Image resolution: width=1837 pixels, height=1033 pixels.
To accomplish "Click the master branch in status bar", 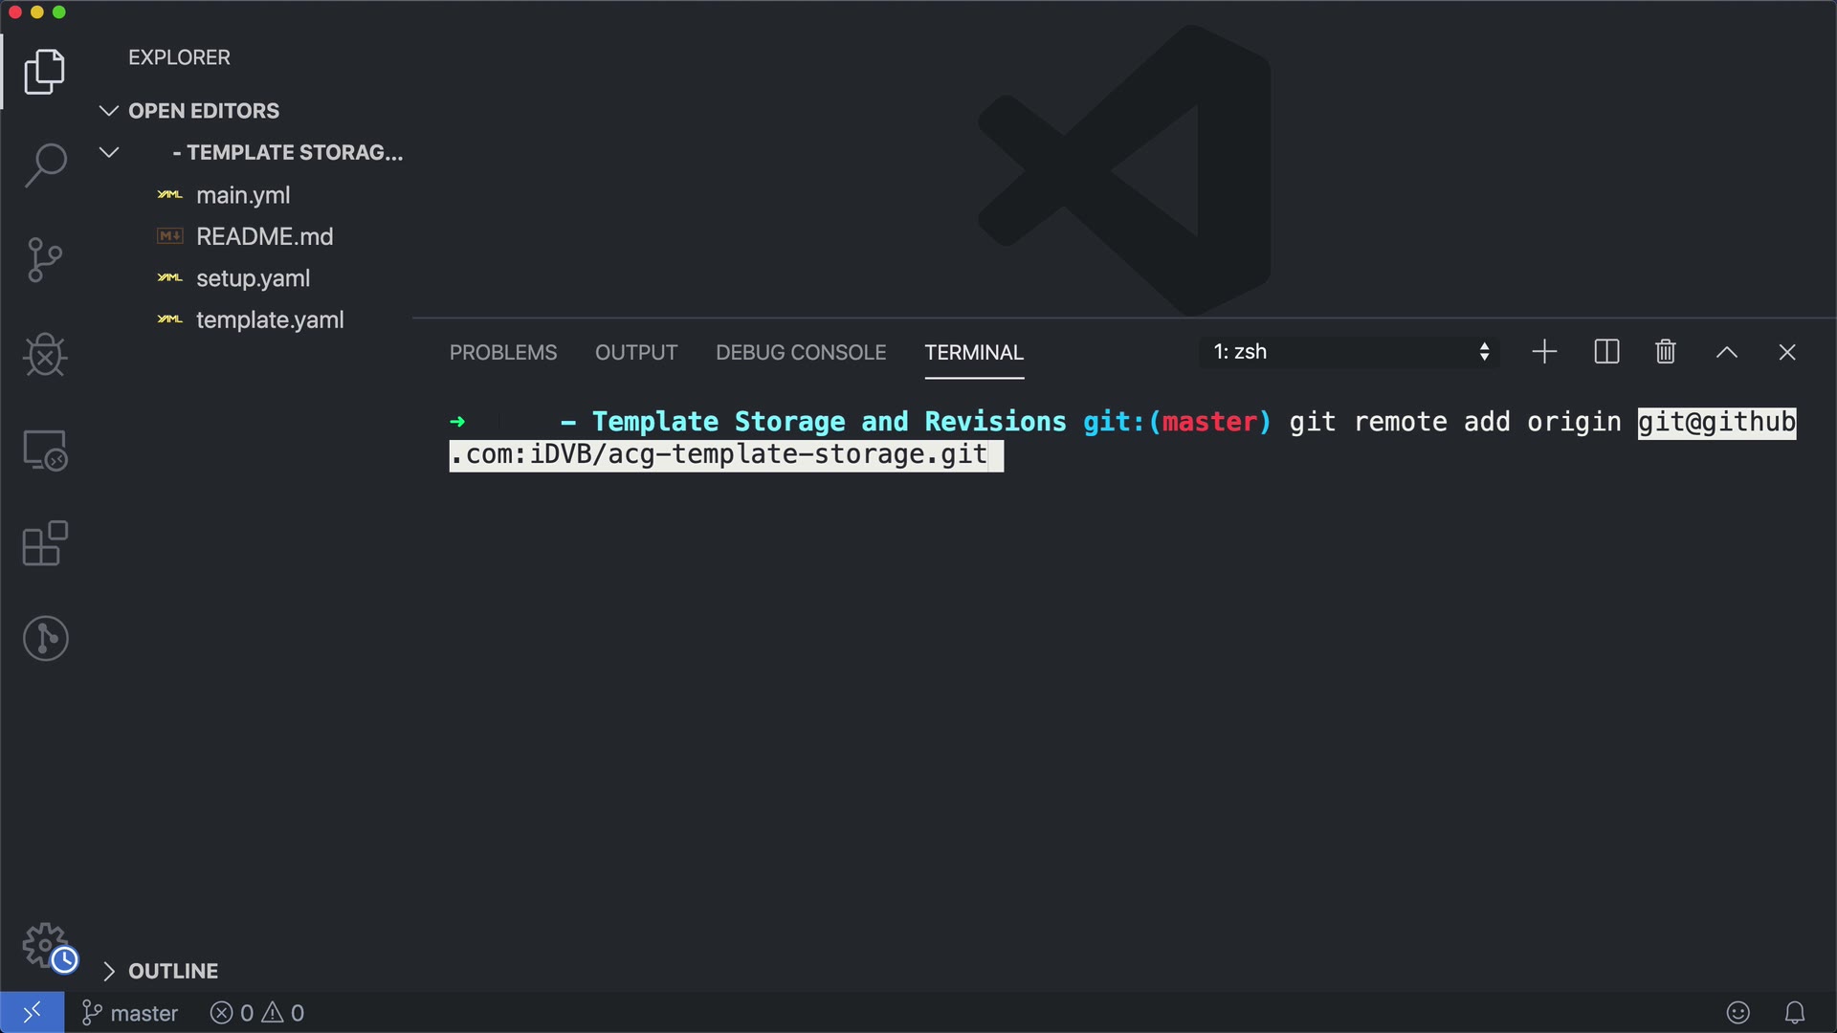I will pyautogui.click(x=131, y=1013).
